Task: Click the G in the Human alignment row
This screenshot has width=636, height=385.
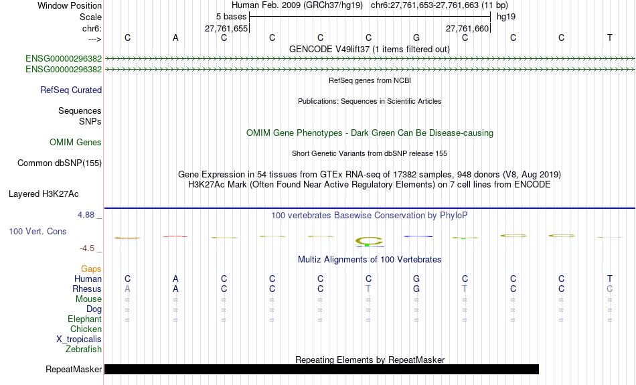Action: 416,279
